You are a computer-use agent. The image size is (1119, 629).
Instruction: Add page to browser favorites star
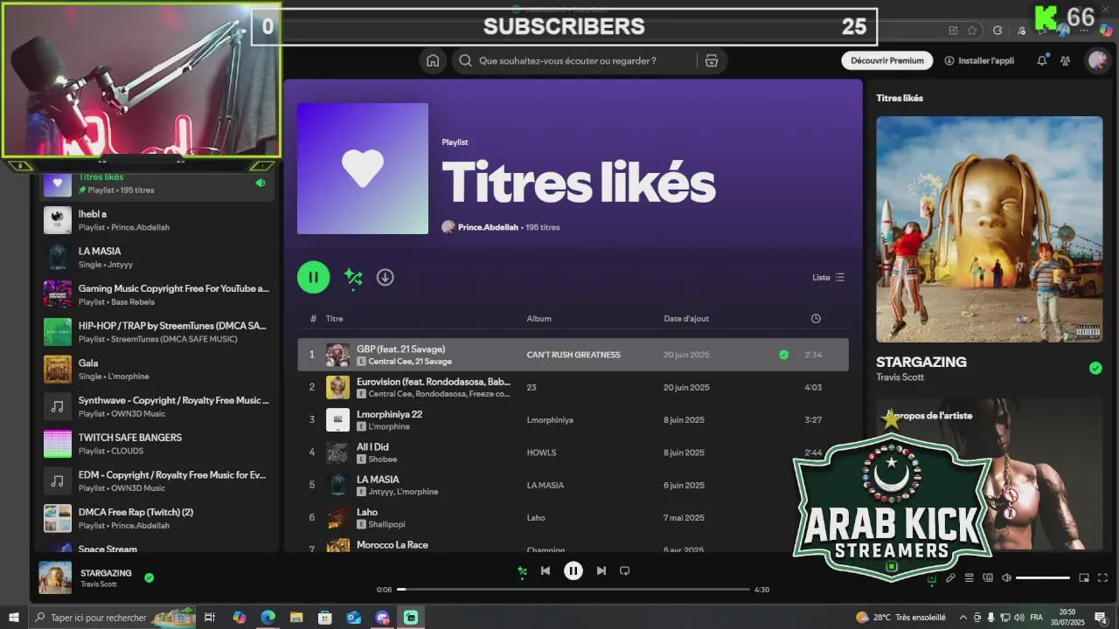972,31
